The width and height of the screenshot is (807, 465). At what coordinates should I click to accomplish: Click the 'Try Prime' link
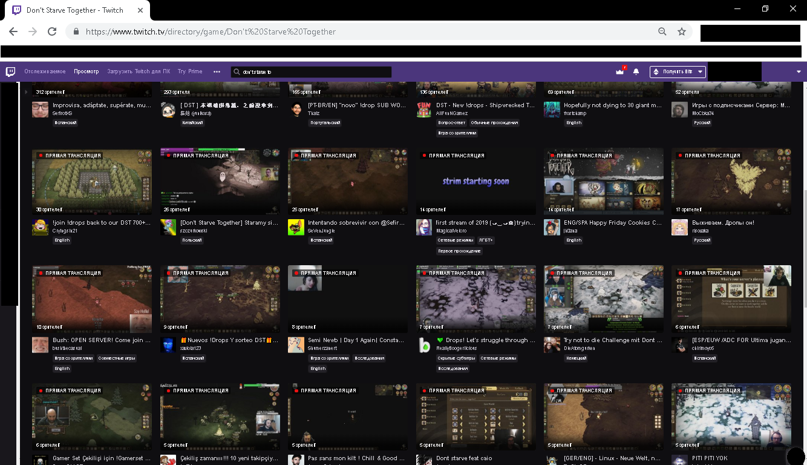(x=190, y=71)
